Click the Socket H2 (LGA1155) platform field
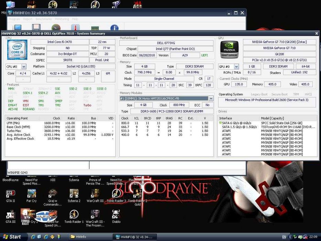Screen dimensions: 321x241 [81, 66]
